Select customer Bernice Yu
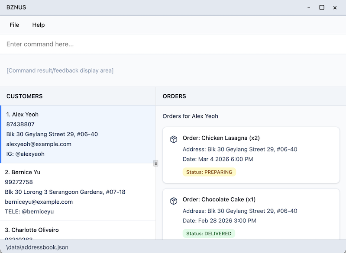346x253 pixels. point(78,192)
